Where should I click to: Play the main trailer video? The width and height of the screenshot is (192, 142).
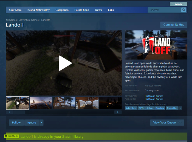tap(65, 63)
